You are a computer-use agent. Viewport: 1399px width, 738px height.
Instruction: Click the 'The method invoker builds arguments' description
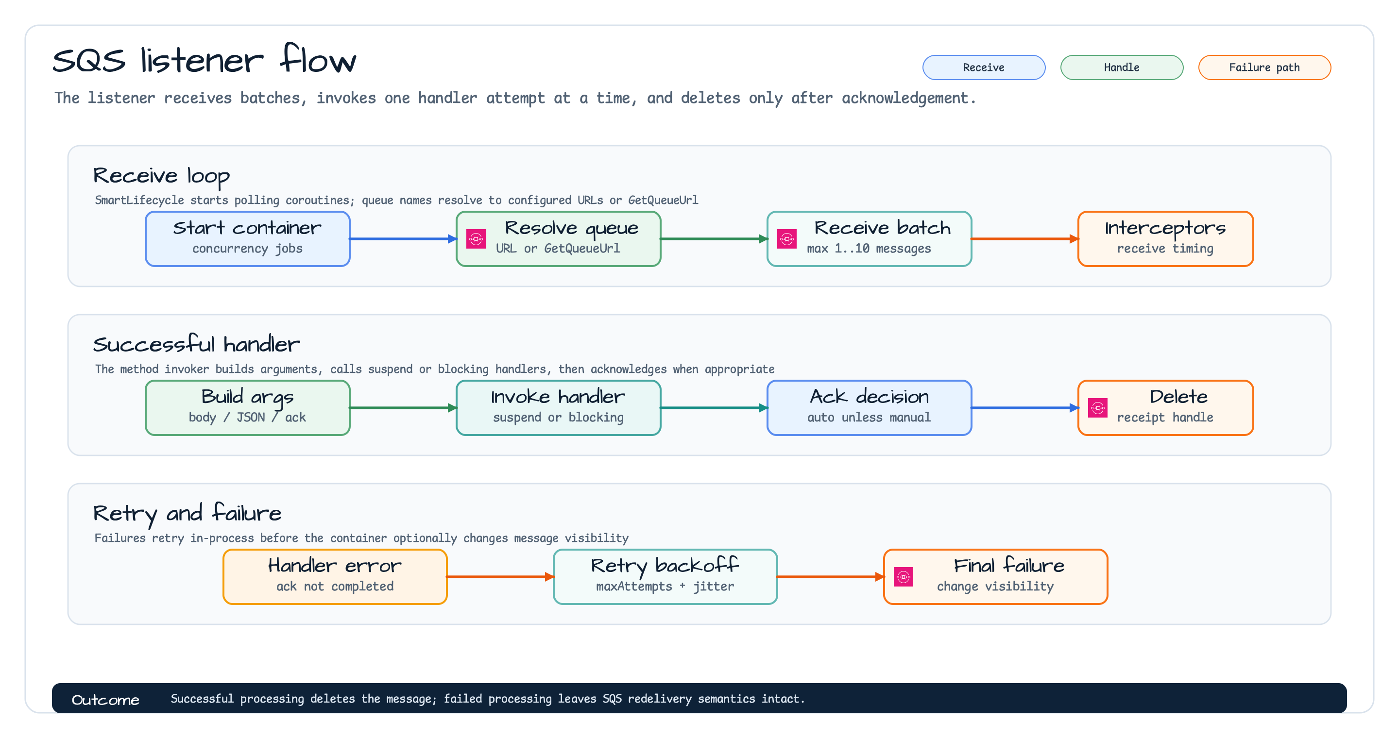[434, 369]
